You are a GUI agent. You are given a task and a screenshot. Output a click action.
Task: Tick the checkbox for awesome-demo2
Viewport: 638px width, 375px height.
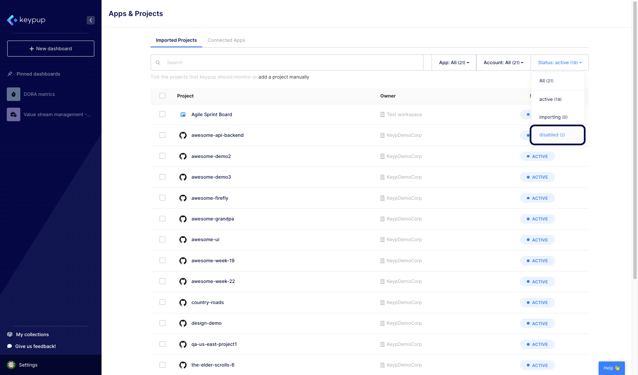tap(162, 156)
